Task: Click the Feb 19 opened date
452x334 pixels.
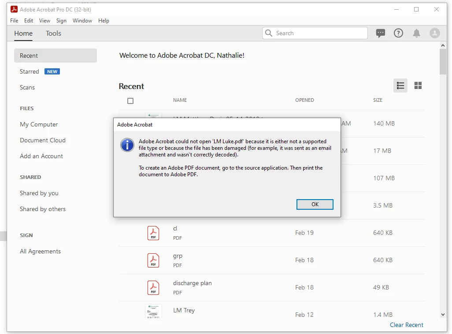Action: [304, 233]
